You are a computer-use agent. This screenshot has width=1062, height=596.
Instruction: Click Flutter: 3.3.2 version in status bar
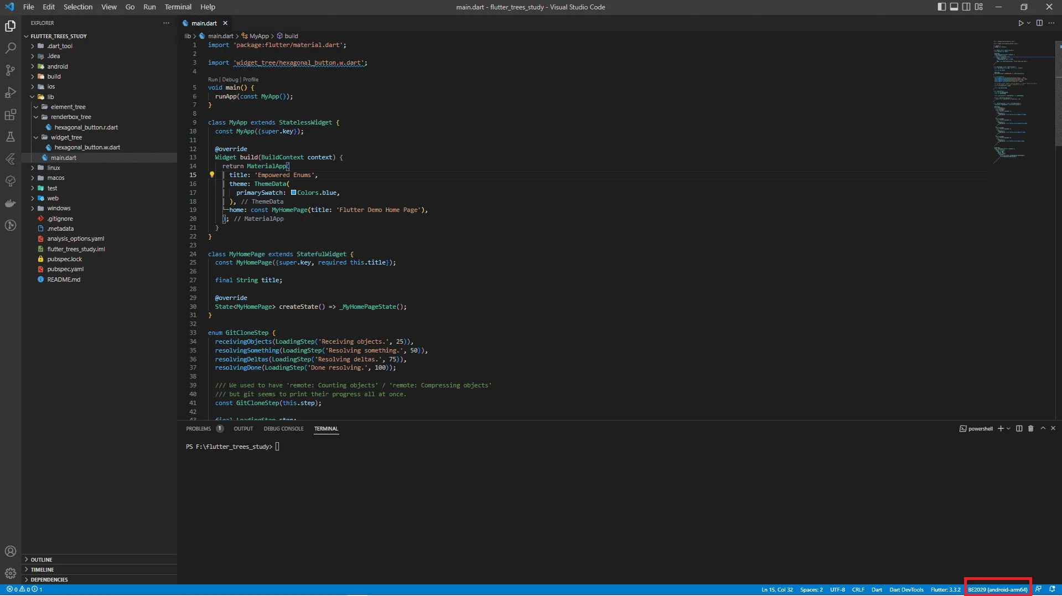click(x=945, y=590)
